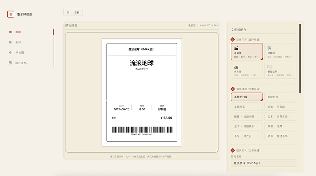Click the 墨水屏壁纸 app title
This screenshot has height=176, width=316.
25,14
